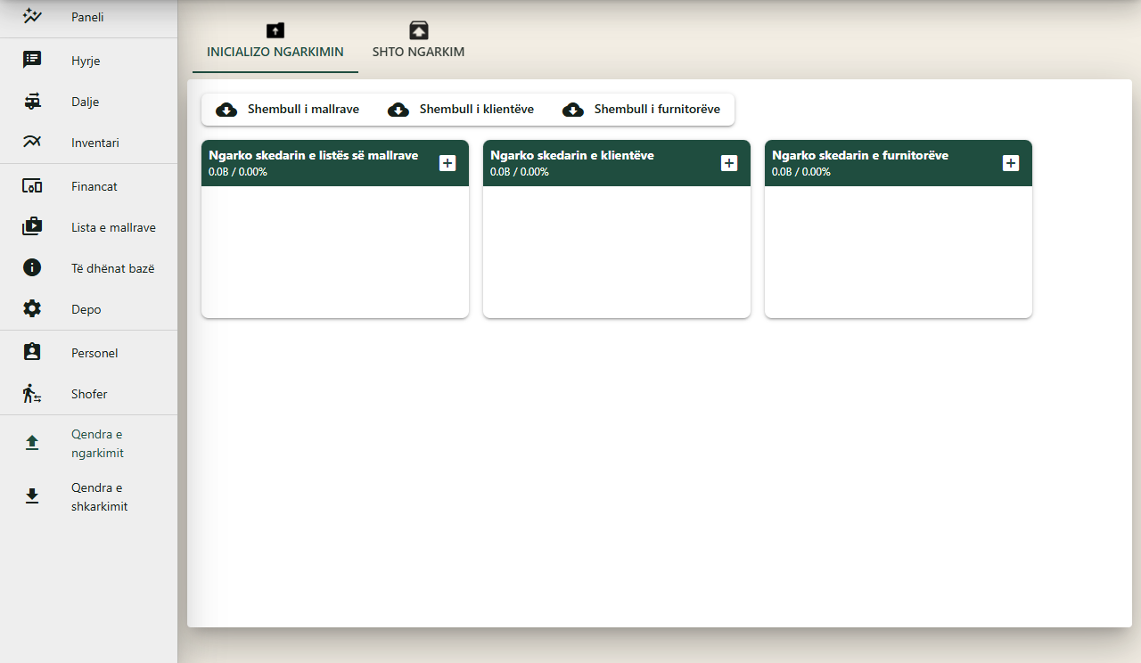
Task: Open Financat in sidebar
Action: [89, 186]
